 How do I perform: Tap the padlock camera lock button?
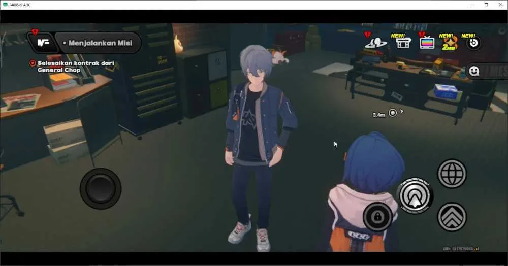(378, 216)
